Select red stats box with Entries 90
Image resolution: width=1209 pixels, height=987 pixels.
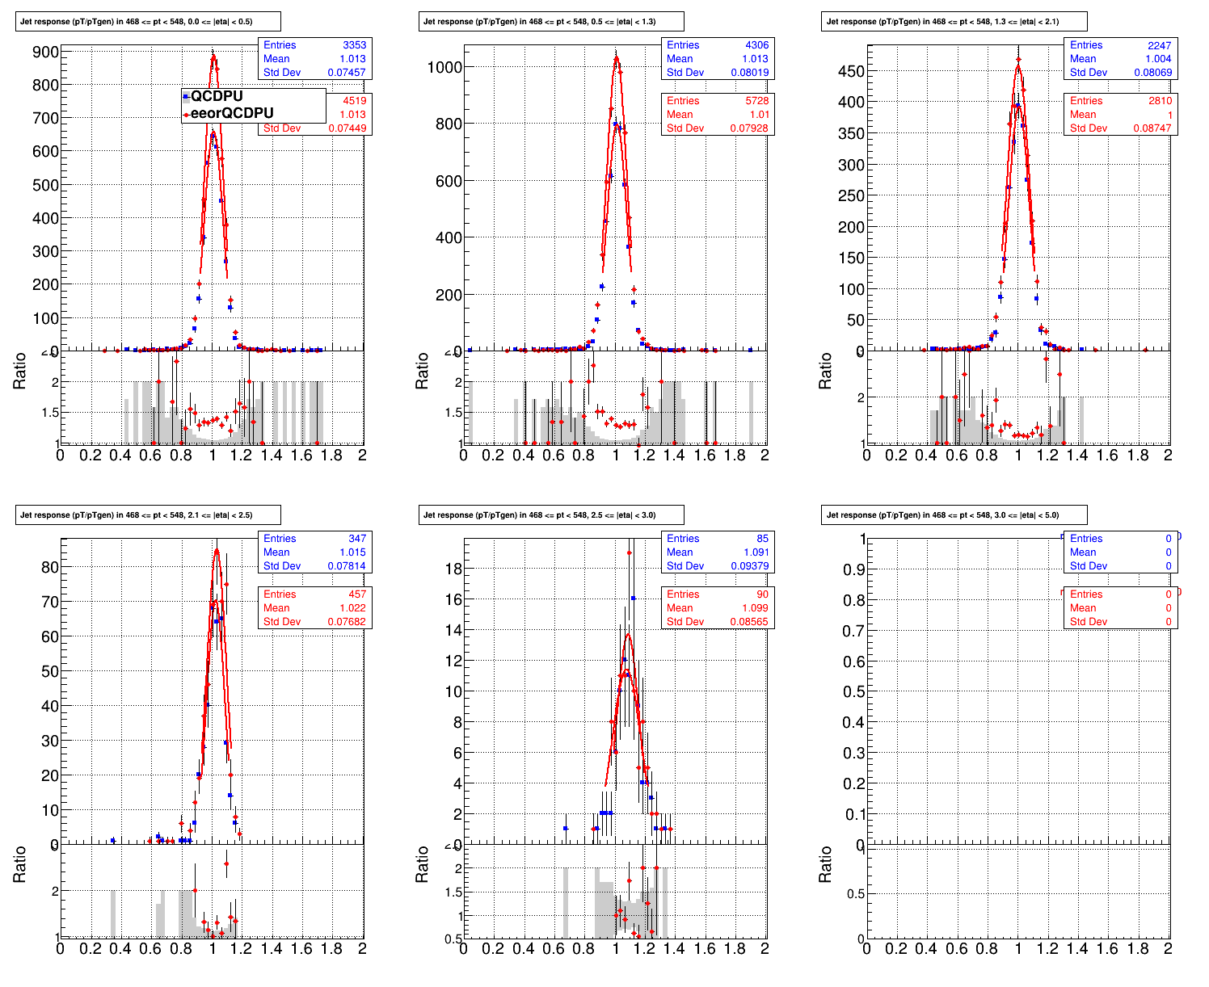[718, 608]
